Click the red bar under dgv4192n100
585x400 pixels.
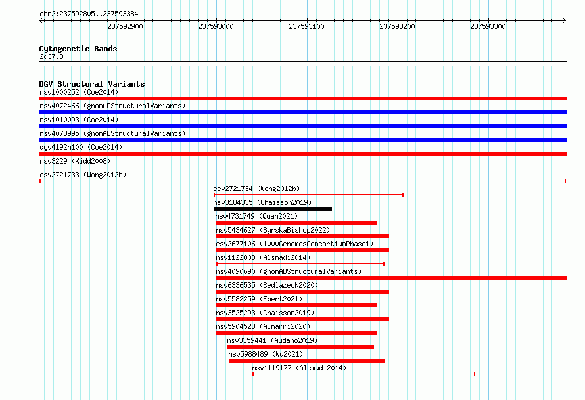point(302,154)
